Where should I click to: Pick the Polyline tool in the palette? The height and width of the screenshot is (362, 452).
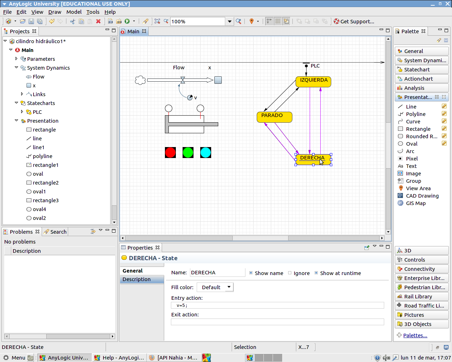coord(416,114)
